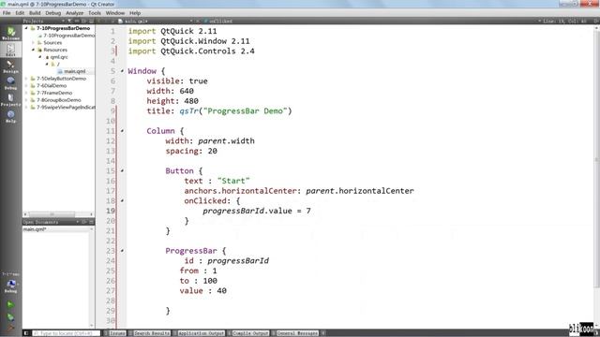Open Analyze menu
Image resolution: width=600 pixels, height=337 pixels.
click(75, 13)
